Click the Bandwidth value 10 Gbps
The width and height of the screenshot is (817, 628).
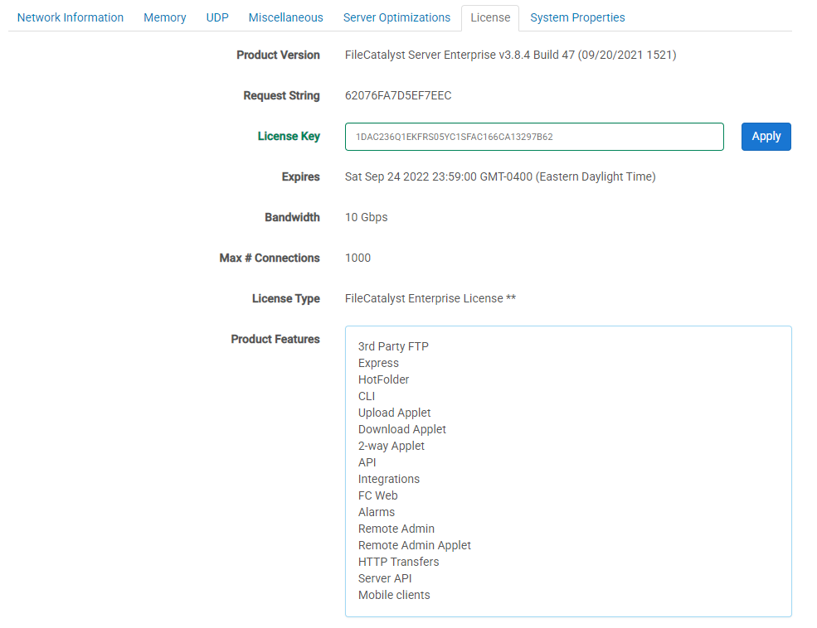367,218
